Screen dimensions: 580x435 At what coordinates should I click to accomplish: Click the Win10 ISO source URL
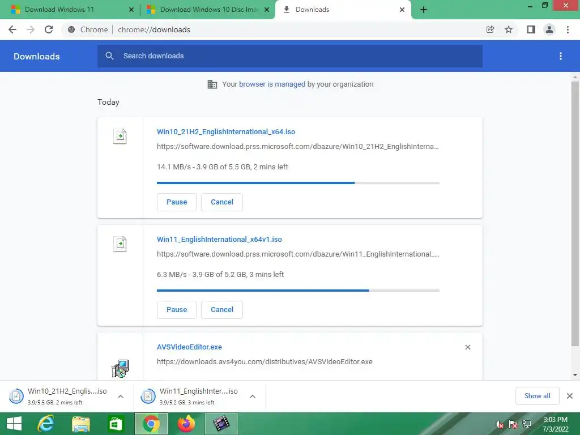click(x=298, y=147)
